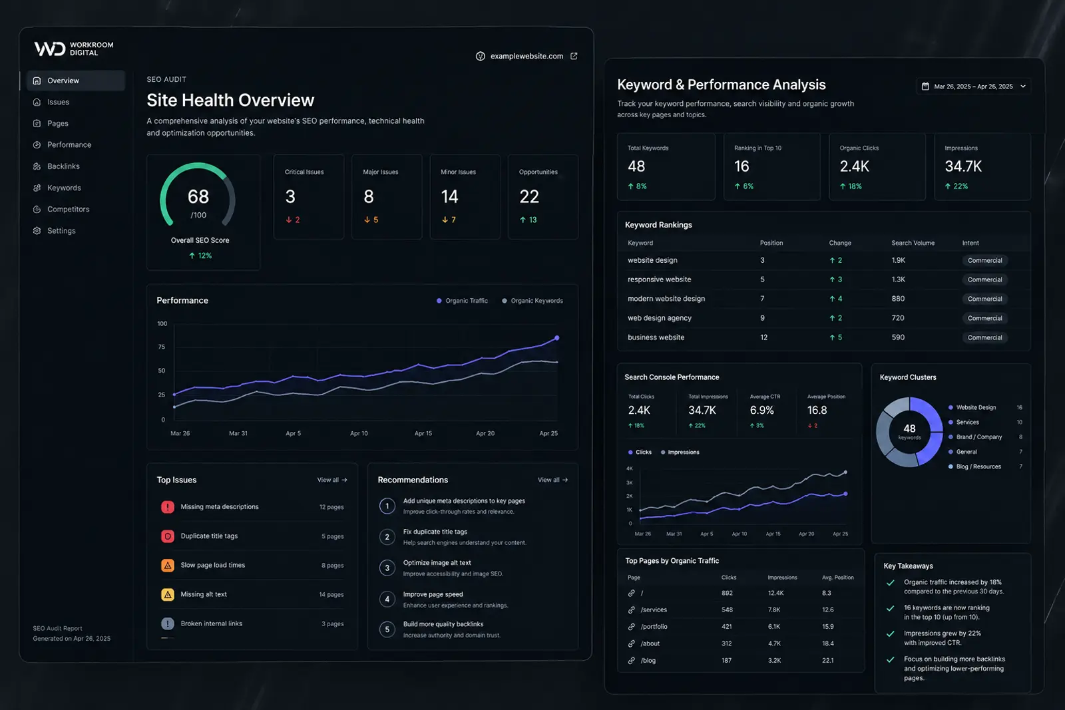Click the Competitors sidebar icon
Screen dimensions: 1065x710
[x=37, y=209]
